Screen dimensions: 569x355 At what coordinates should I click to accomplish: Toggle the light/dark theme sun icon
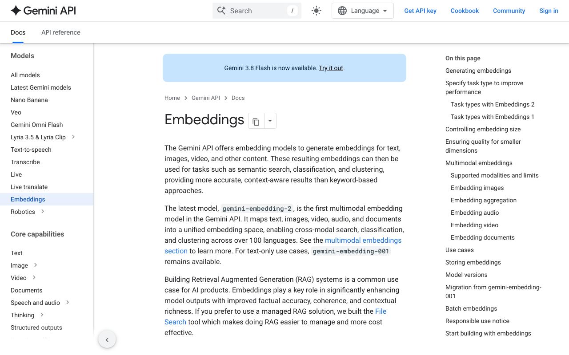point(317,11)
